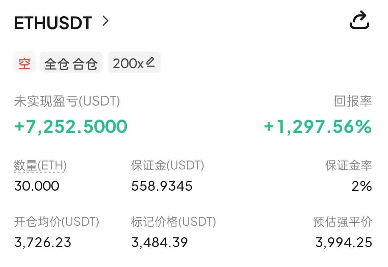
Task: Click the 数量(ETH) underlined label
Action: coord(40,165)
